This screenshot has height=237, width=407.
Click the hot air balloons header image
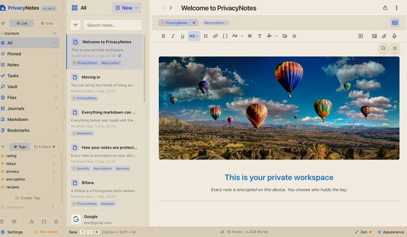pyautogui.click(x=279, y=108)
